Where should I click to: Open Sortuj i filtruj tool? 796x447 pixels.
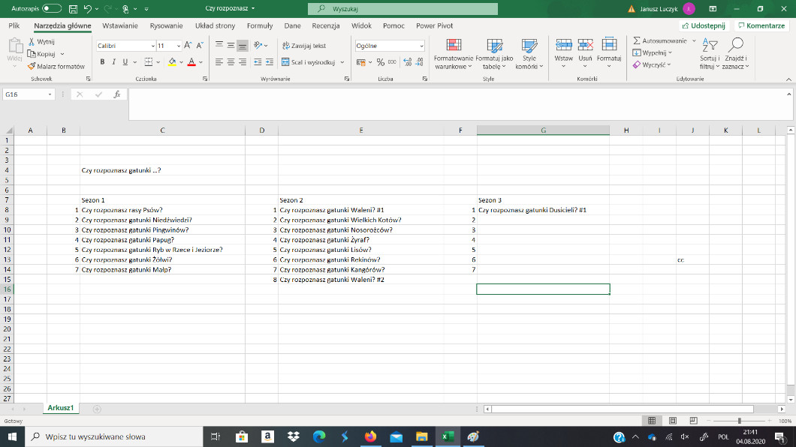click(709, 53)
